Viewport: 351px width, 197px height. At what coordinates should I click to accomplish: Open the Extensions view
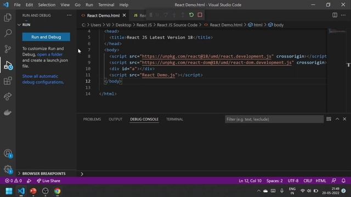point(8,81)
